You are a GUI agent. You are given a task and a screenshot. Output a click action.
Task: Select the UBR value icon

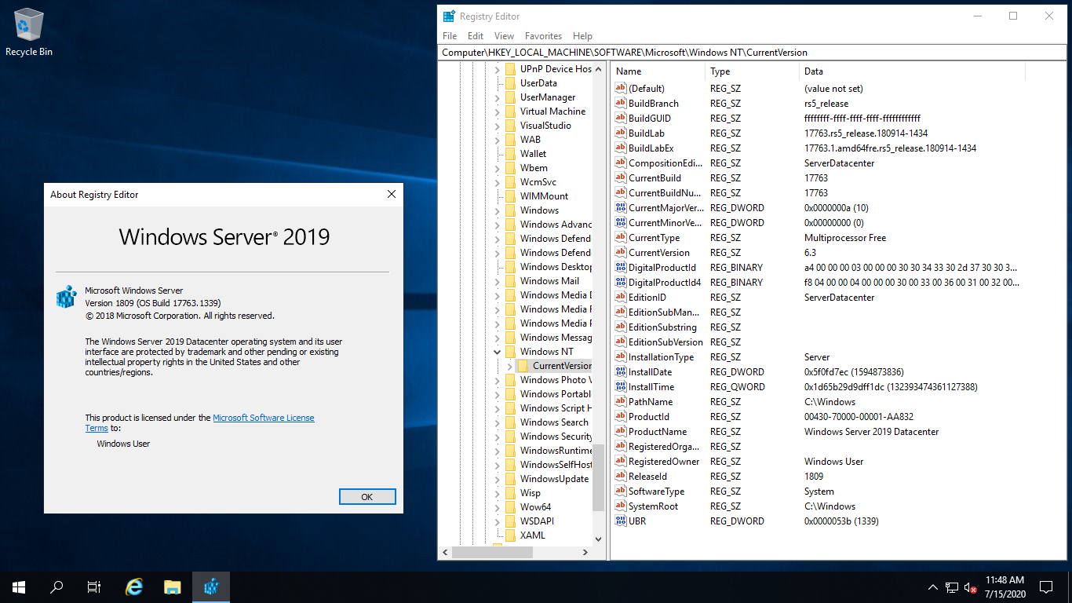pyautogui.click(x=621, y=521)
